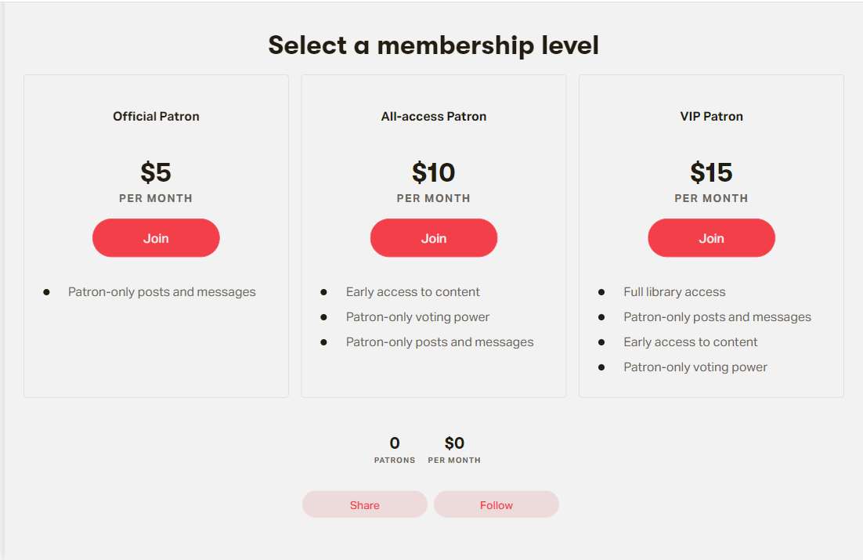The image size is (863, 560).
Task: Click the VIP Patron tier title
Action: click(711, 117)
